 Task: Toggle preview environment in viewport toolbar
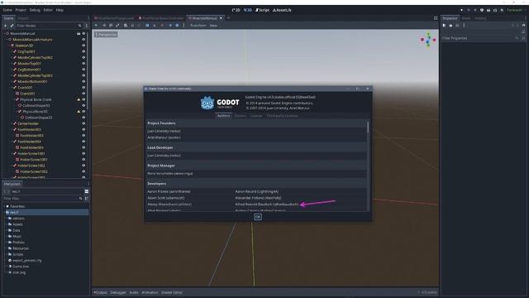click(177, 26)
